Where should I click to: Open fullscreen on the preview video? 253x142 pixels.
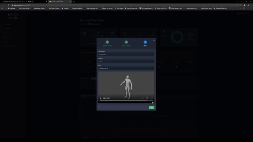[x=147, y=98]
